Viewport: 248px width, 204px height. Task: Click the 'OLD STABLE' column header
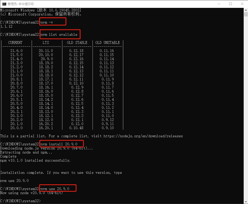(77, 43)
